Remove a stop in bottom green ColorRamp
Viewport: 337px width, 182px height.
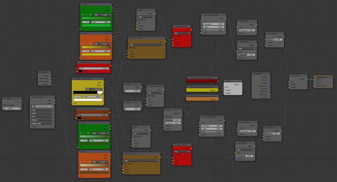click(85, 133)
